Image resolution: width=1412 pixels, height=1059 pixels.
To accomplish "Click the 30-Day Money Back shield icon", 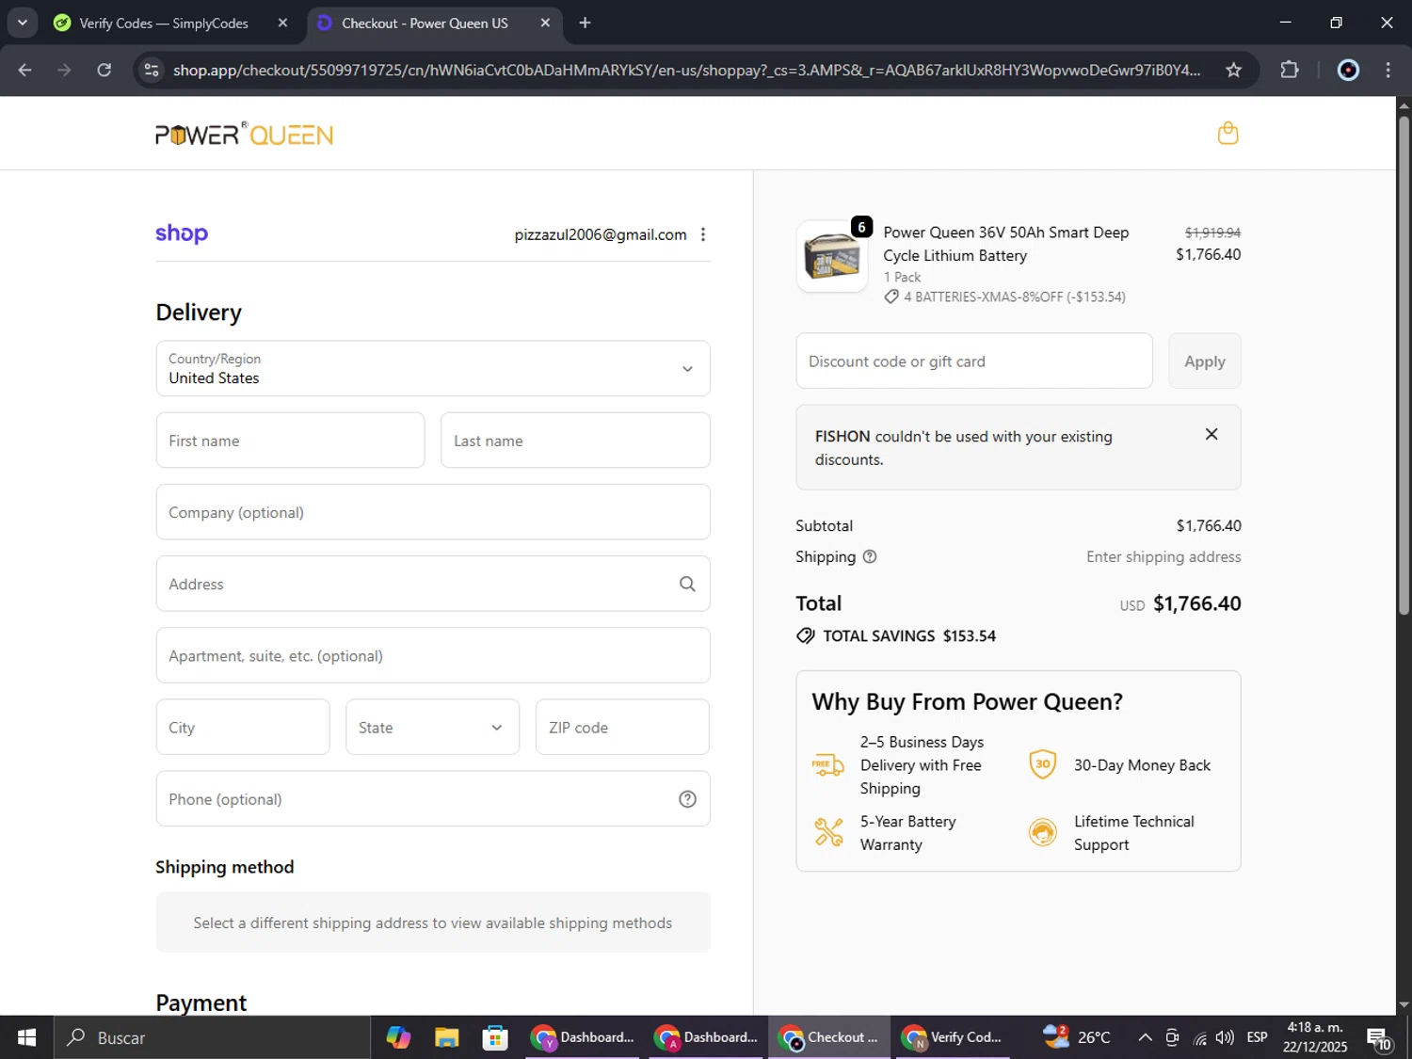I will click(x=1042, y=764).
